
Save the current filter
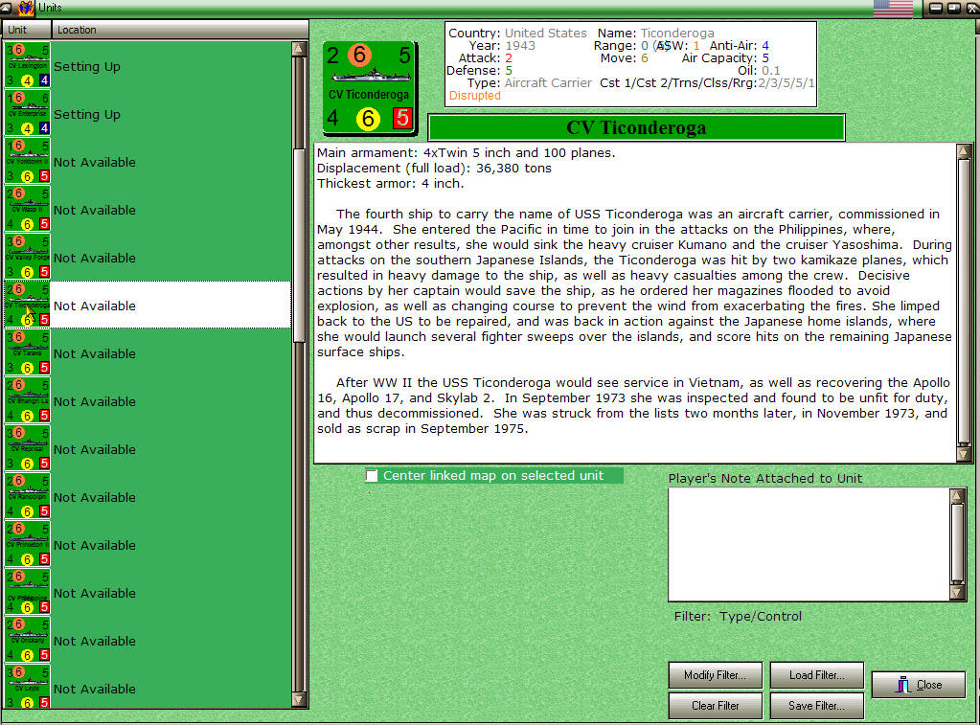click(x=817, y=706)
